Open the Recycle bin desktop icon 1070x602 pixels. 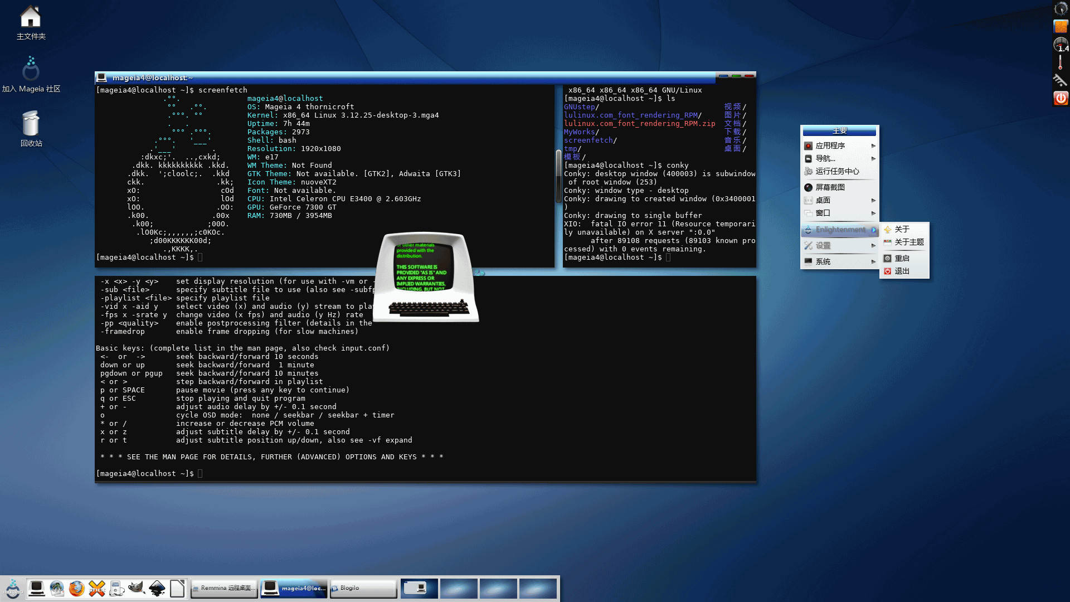tap(31, 129)
